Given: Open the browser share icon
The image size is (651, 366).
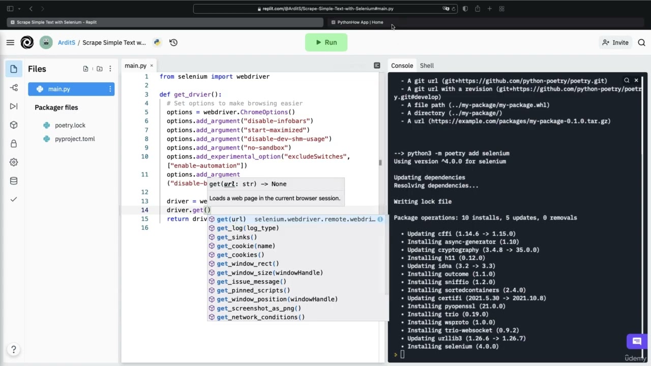Looking at the screenshot, I should pos(477,9).
